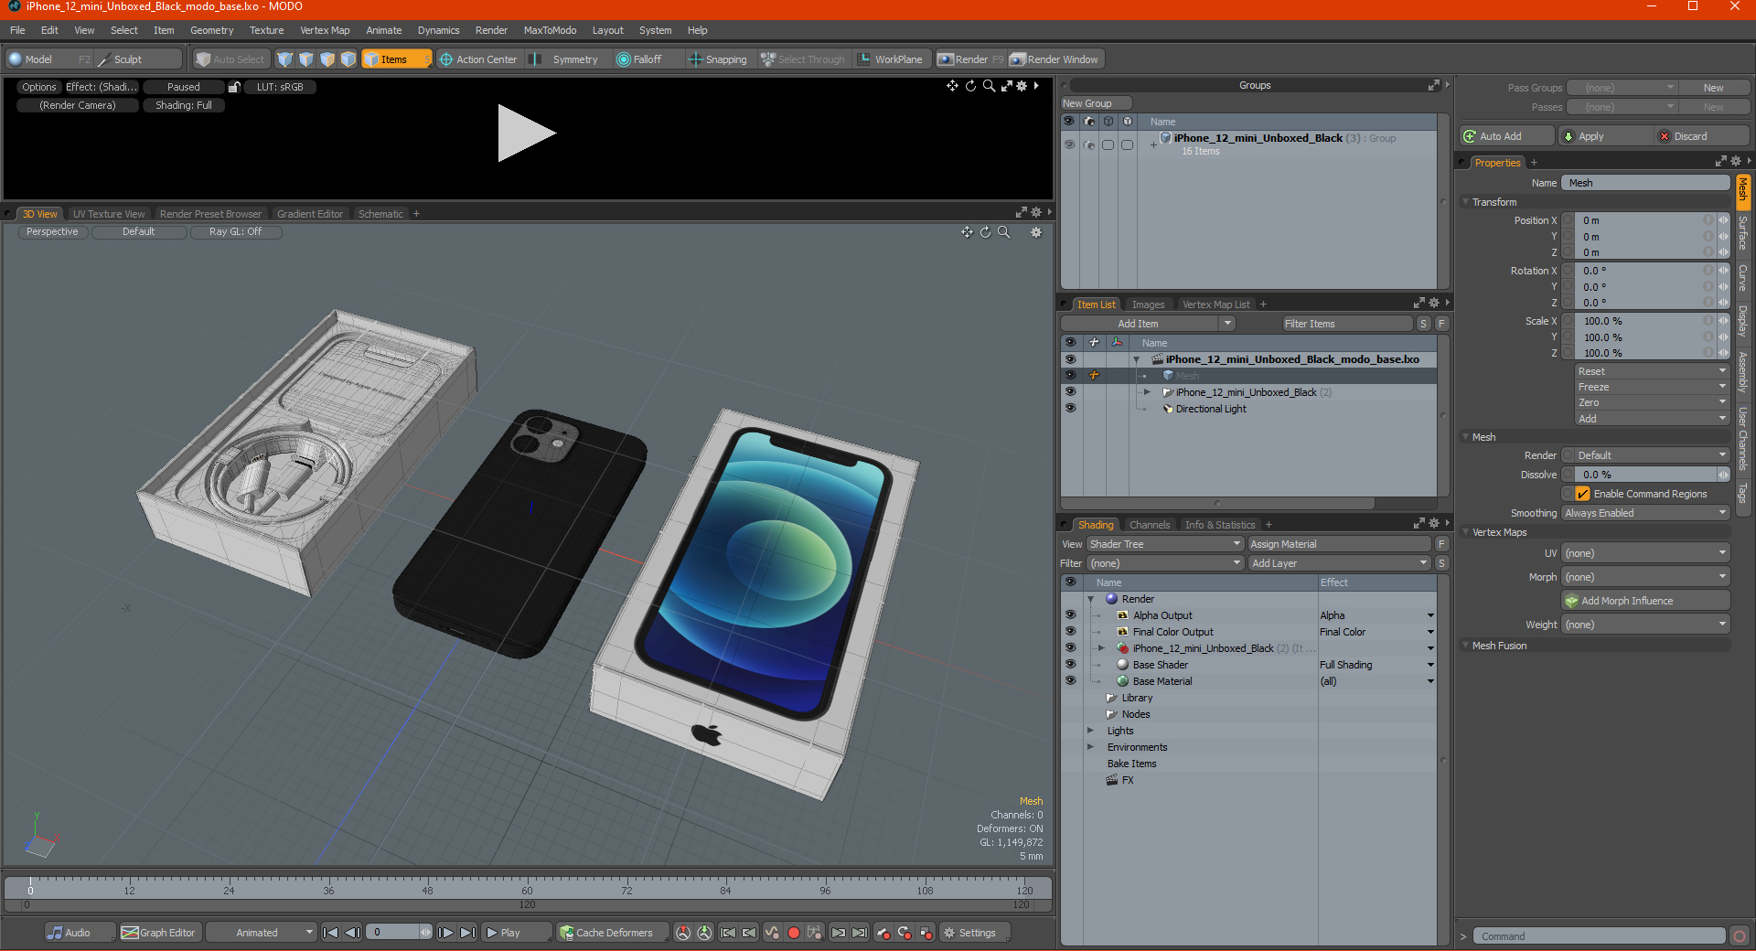Click pan view icon in 3D viewport
This screenshot has height=951, width=1756.
coord(967,232)
